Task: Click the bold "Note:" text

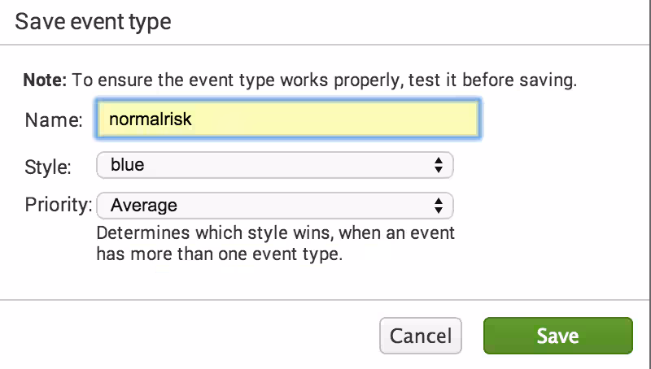Action: click(x=45, y=81)
